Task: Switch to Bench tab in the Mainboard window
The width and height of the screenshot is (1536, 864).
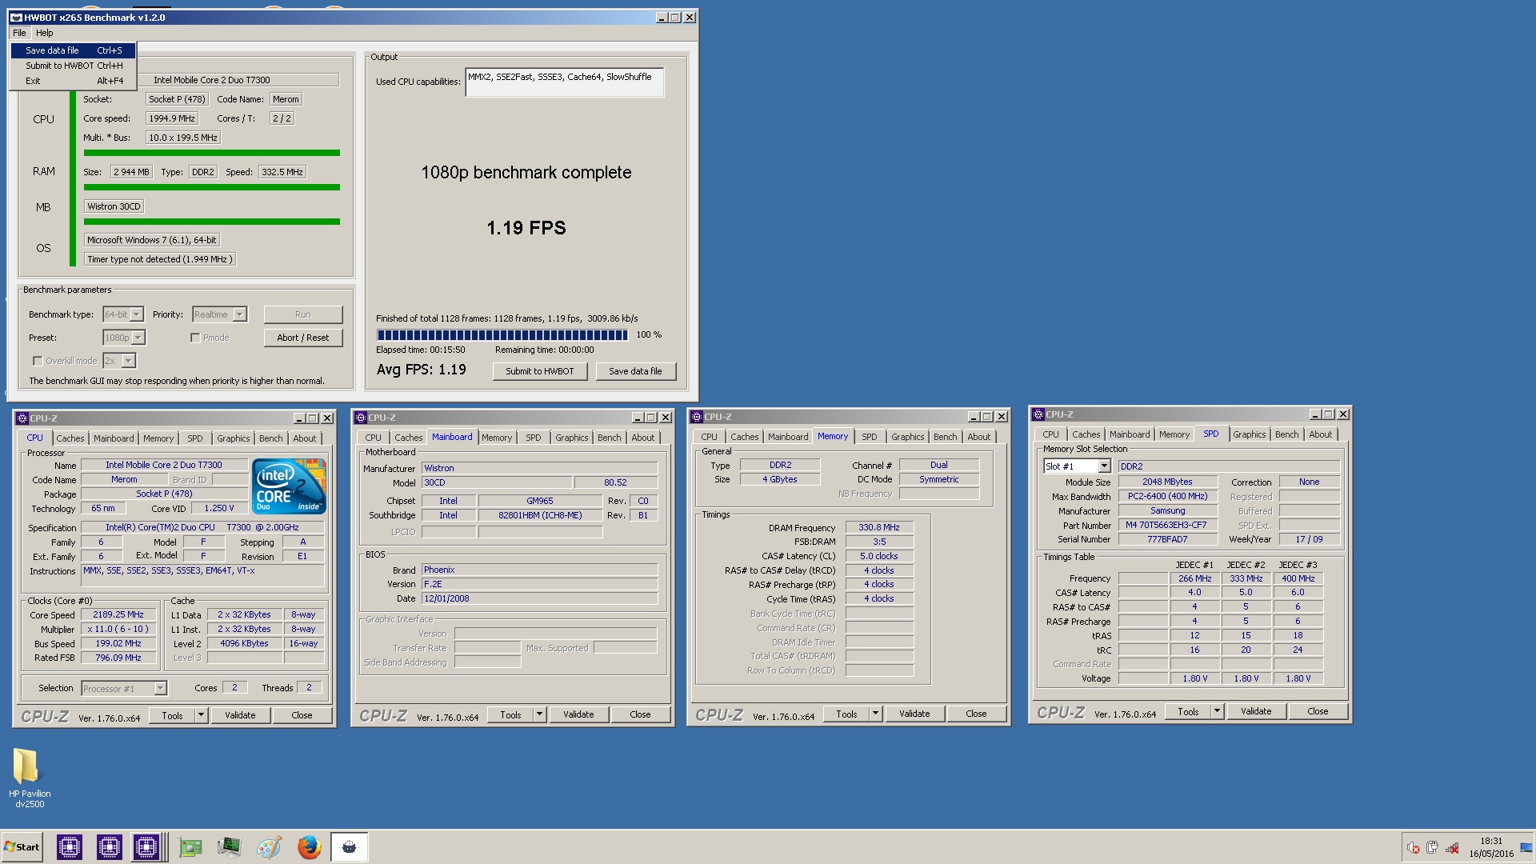Action: pyautogui.click(x=610, y=438)
